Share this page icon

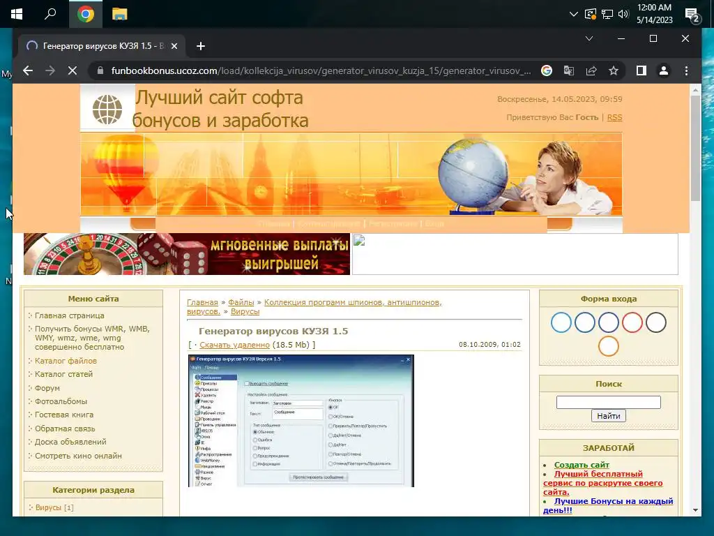[x=591, y=70]
